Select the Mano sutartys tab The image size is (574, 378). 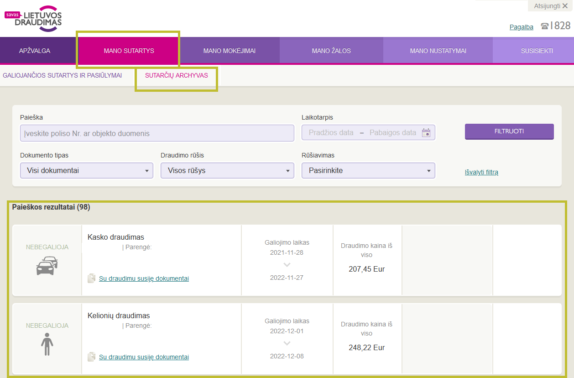pos(129,51)
